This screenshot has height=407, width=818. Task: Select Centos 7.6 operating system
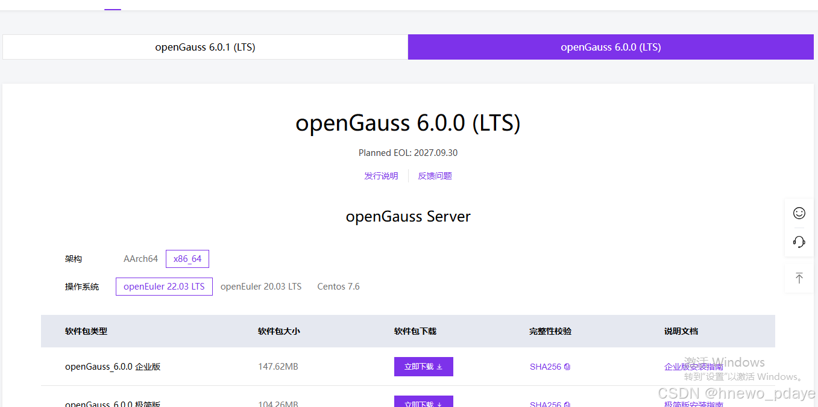point(339,287)
